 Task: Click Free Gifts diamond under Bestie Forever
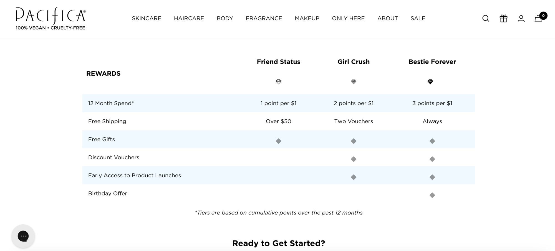[432, 141]
